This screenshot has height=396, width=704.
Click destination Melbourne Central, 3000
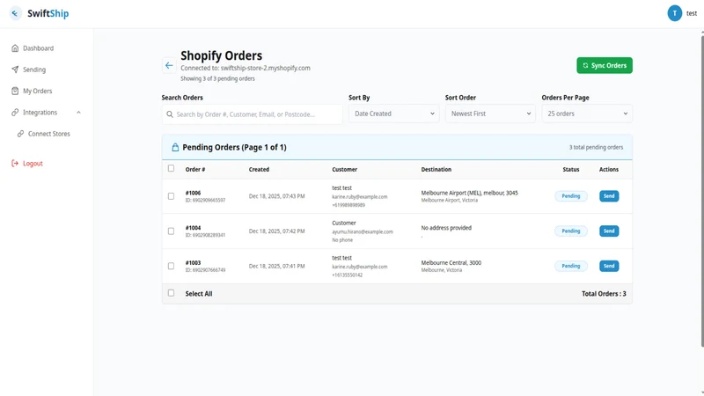pyautogui.click(x=451, y=263)
